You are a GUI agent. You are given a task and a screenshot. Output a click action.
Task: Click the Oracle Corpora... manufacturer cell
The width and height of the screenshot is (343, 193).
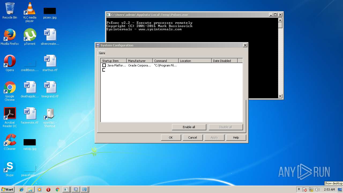point(140,65)
